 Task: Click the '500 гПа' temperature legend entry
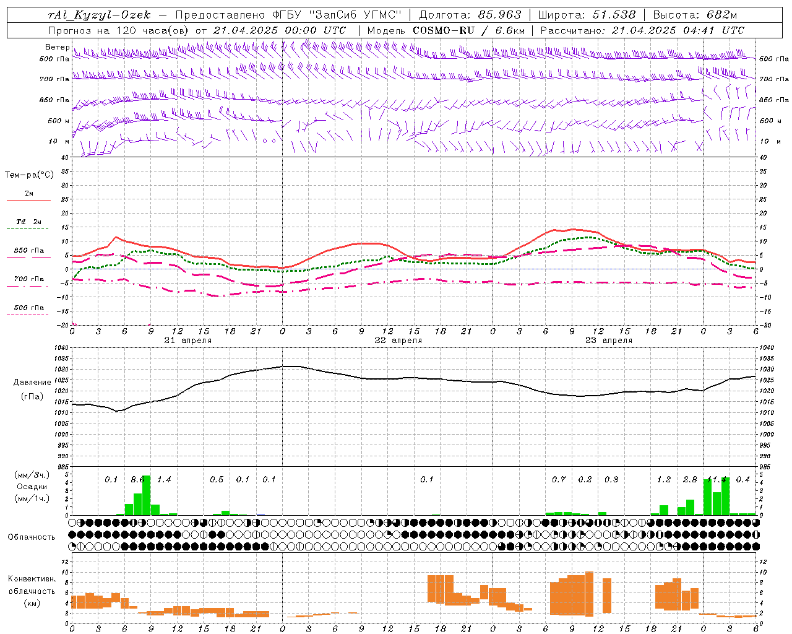pyautogui.click(x=29, y=308)
